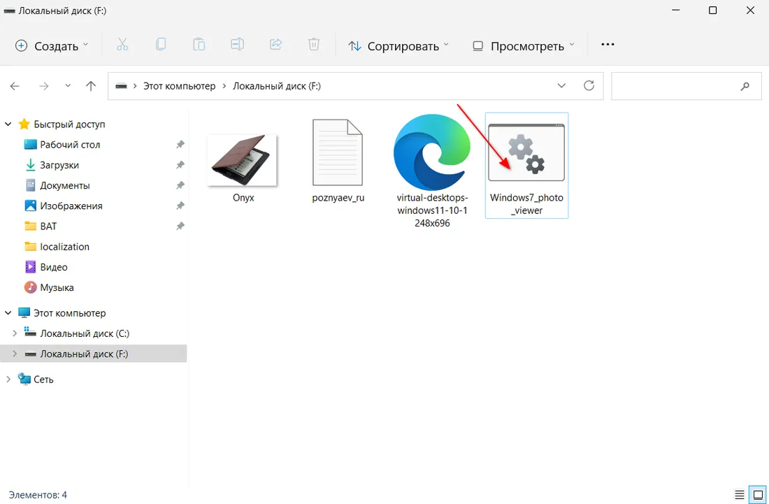Screen dimensions: 769x504
Task: Switch to large thumbnails view icon
Action: point(758,495)
